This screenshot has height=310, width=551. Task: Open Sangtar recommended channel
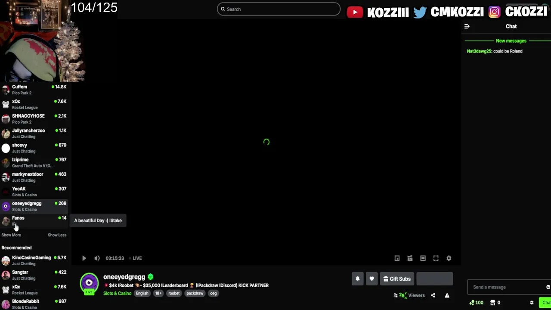tap(34, 275)
